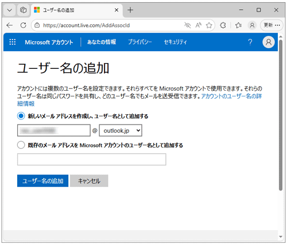This screenshot has width=287, height=245.
Task: Open tracking prevention crossed-eye icon
Action: pyautogui.click(x=188, y=25)
